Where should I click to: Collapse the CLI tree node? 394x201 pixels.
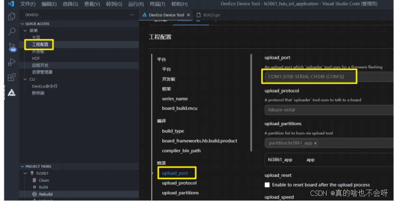point(25,79)
